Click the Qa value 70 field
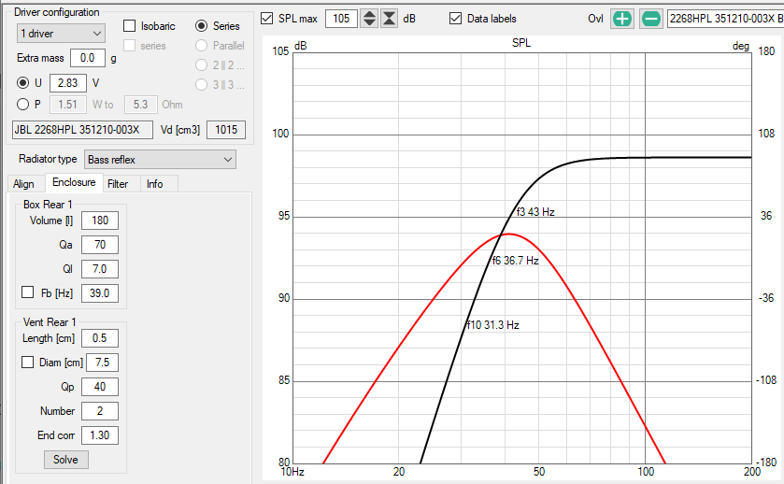Screen dimensions: 784x484 [x=100, y=245]
